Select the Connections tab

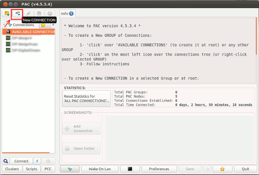tap(23, 25)
